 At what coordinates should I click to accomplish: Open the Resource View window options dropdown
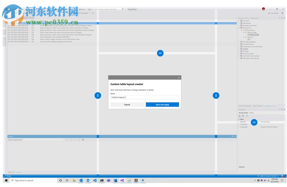click(279, 18)
